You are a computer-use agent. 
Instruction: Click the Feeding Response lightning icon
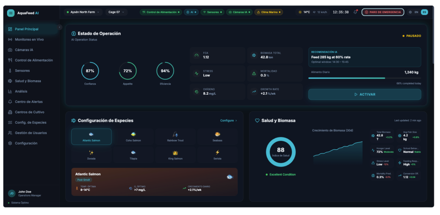[400, 163]
